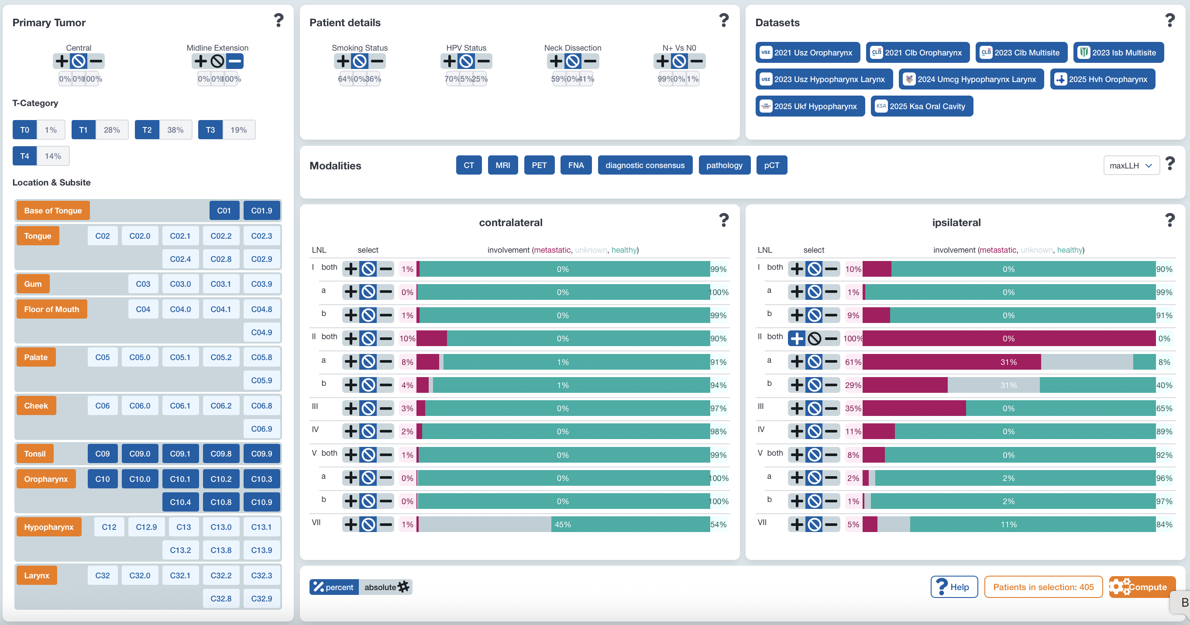Click plus icon under Smoking Status
Image resolution: width=1190 pixels, height=625 pixels.
tap(342, 61)
